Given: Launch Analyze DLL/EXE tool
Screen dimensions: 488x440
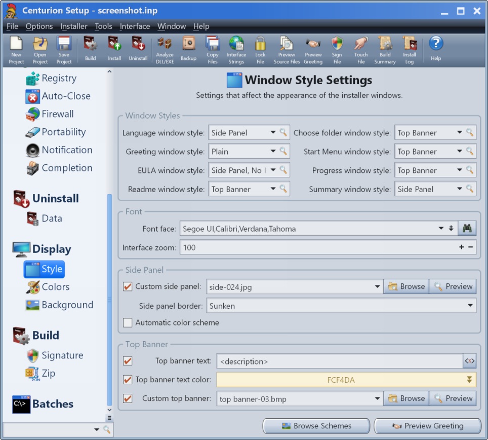Looking at the screenshot, I should (165, 50).
